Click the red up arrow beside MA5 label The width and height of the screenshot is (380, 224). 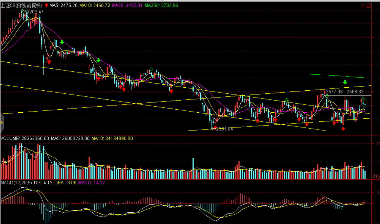pyautogui.click(x=46, y=5)
